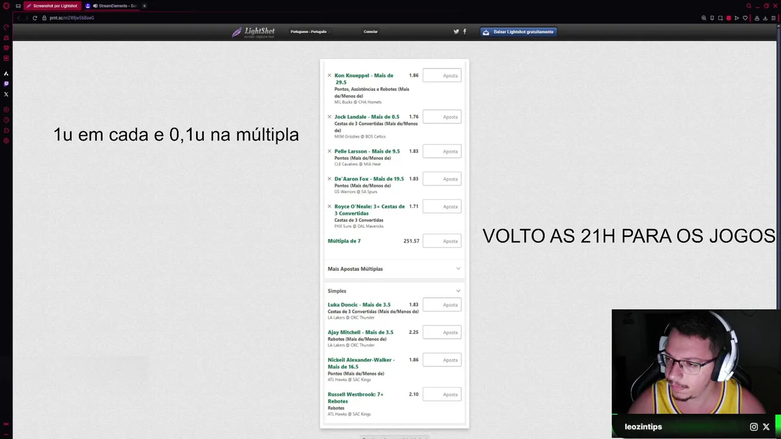Click the 2.25 odds for Ajay Mitchell
The width and height of the screenshot is (781, 439).
pos(414,332)
